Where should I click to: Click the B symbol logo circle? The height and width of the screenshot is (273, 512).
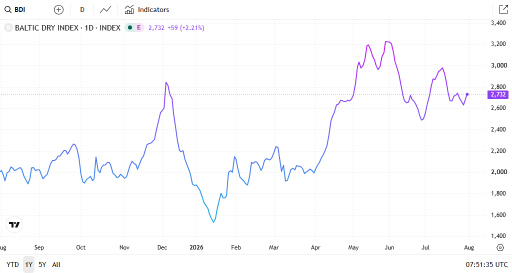point(8,28)
